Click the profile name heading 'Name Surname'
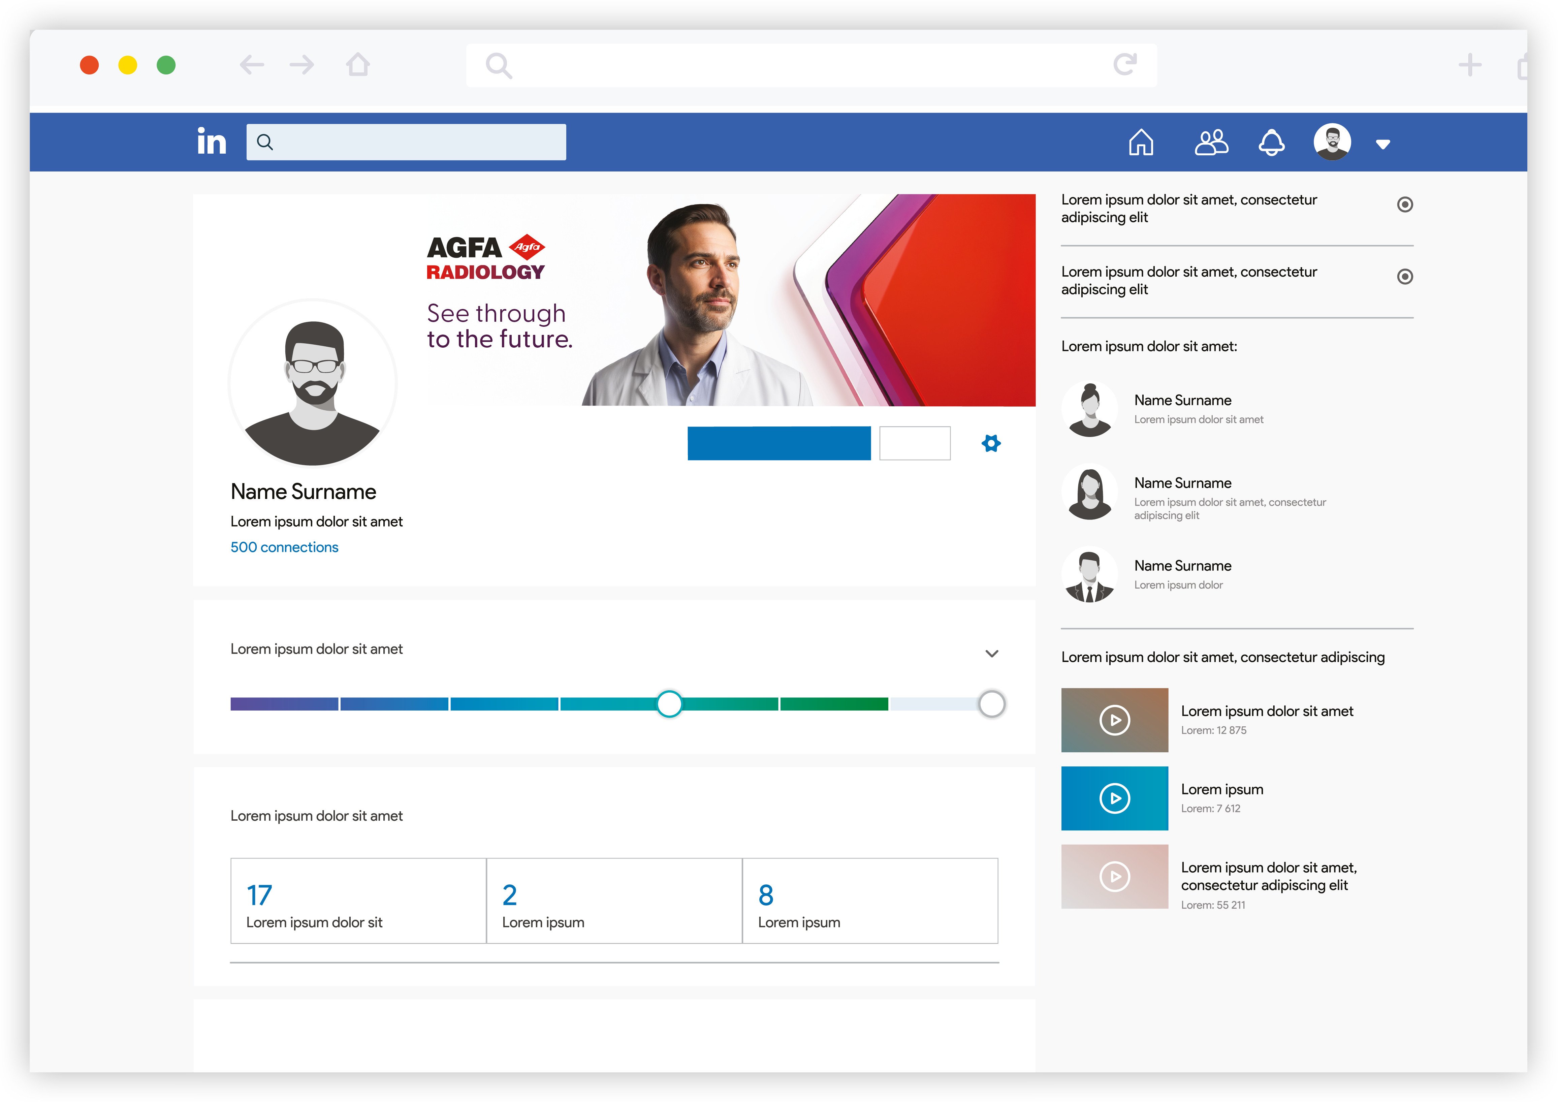1558x1102 pixels. tap(303, 491)
